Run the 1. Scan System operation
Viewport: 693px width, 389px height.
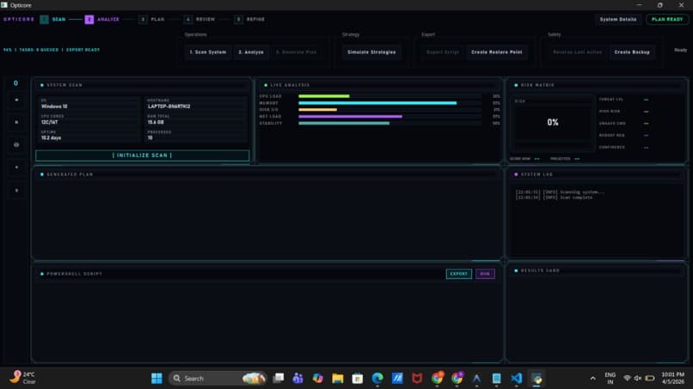(x=208, y=52)
